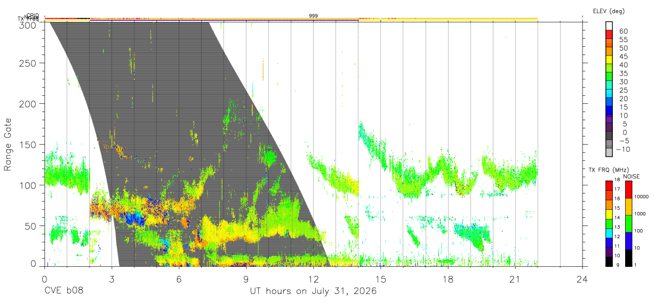
Task: Select the amber 1000–10000 NOISE swatch
Action: pyautogui.click(x=628, y=207)
